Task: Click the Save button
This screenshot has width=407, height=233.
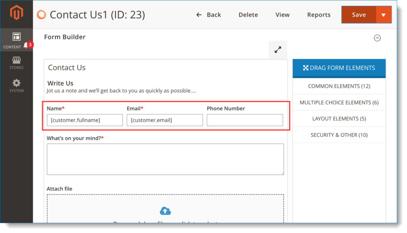Action: coord(359,14)
